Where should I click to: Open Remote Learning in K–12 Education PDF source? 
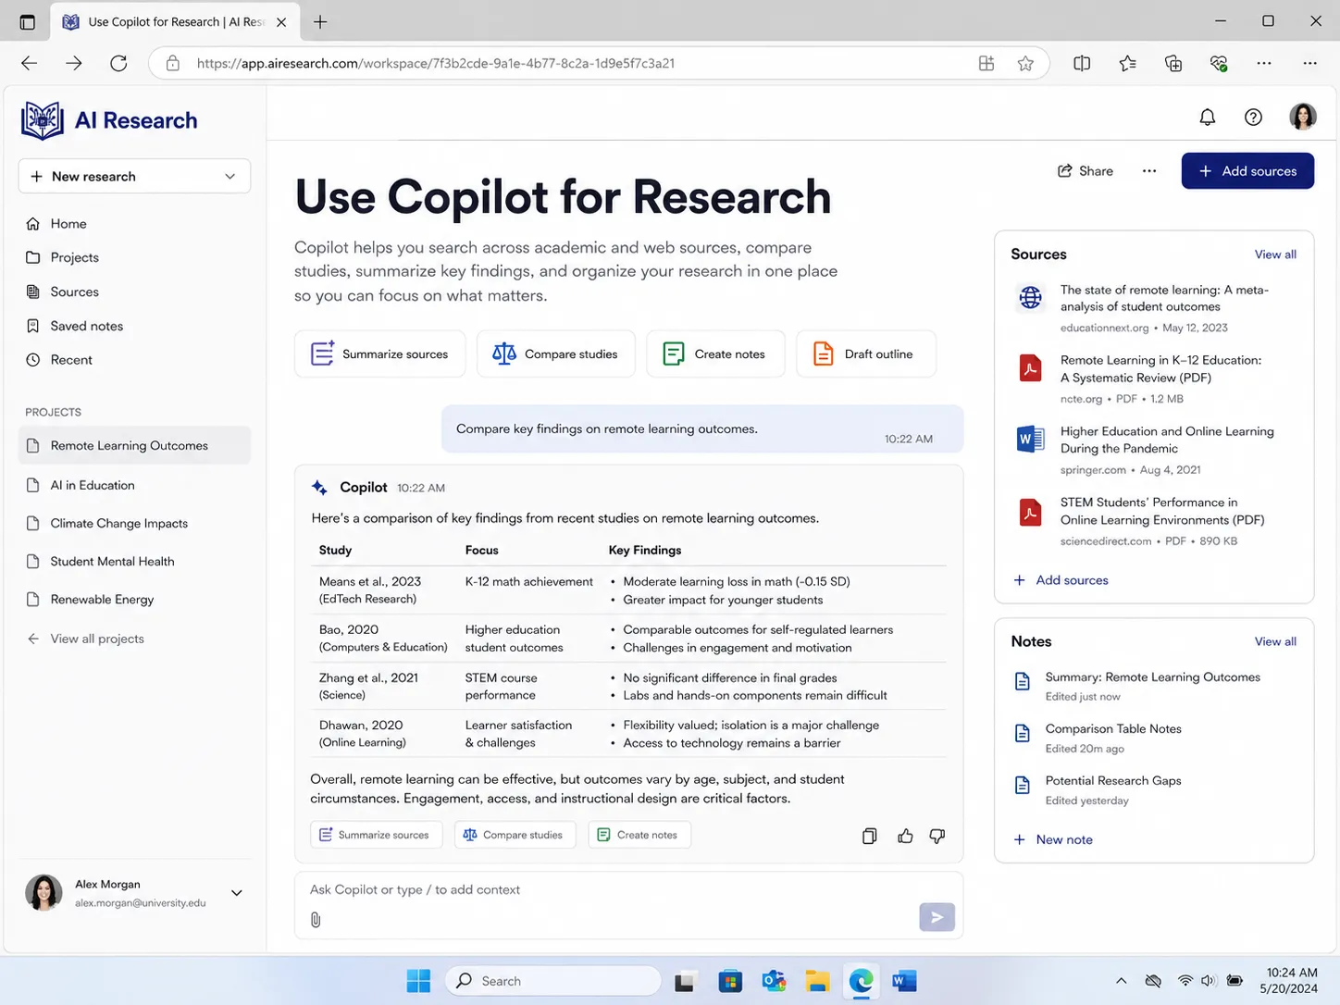click(1153, 378)
